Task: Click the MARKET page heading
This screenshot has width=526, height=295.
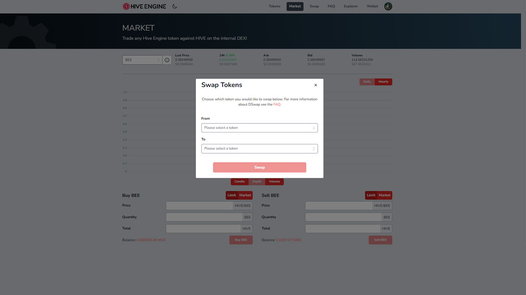Action: tap(138, 28)
